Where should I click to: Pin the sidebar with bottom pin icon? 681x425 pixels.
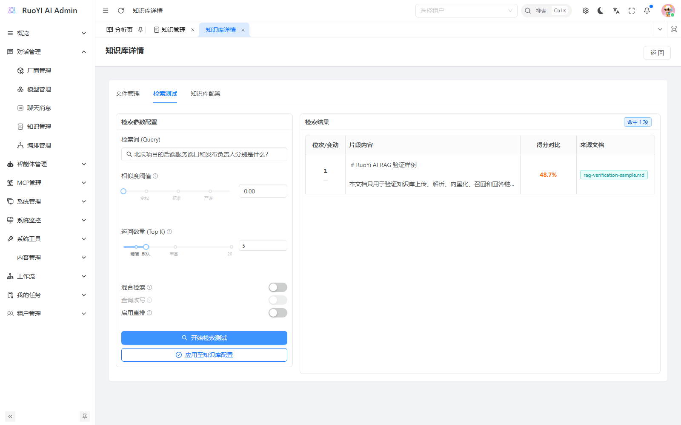click(x=85, y=416)
